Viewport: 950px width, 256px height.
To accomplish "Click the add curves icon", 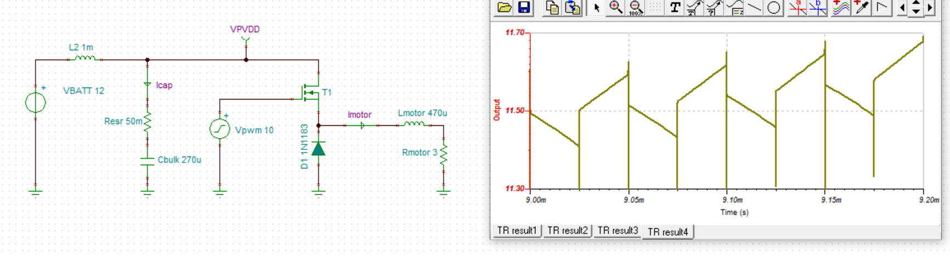I will tap(841, 8).
